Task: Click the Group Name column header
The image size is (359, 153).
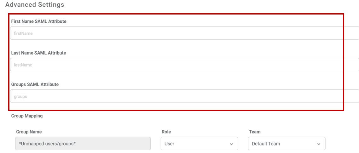Action: pos(29,132)
